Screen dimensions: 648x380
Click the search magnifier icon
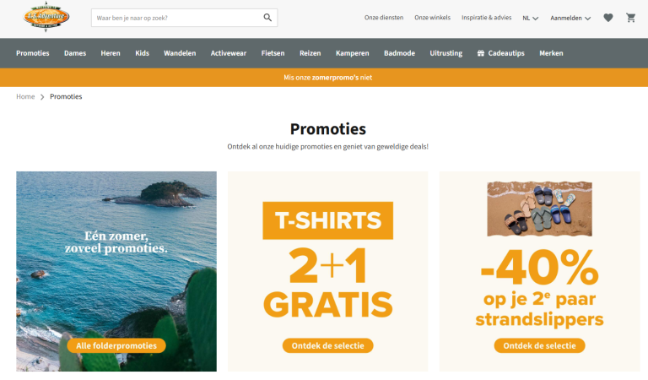coord(267,18)
